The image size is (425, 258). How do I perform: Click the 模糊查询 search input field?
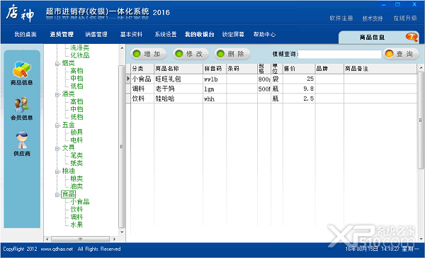coord(339,55)
